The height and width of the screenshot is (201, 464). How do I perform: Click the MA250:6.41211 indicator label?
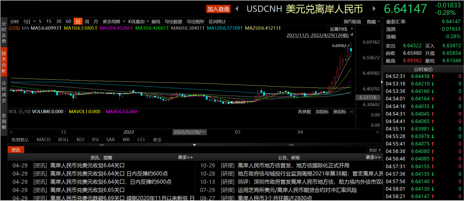[263, 28]
